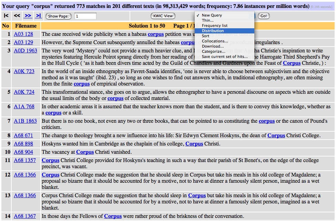Viewport: 336px width, 221px height.
Task: Switch to KWIC View
Action: 163,16
